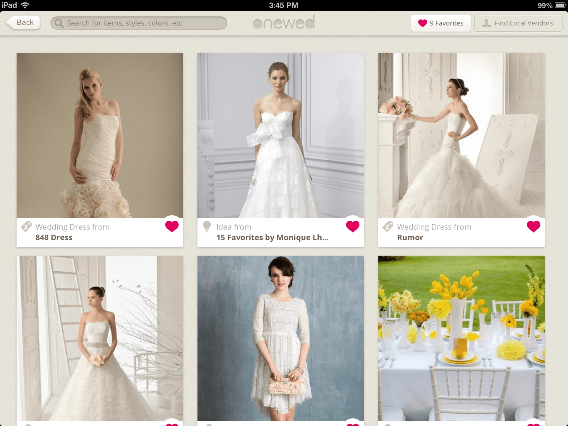Open the 848 Dress photo
The height and width of the screenshot is (426, 568).
click(x=100, y=135)
